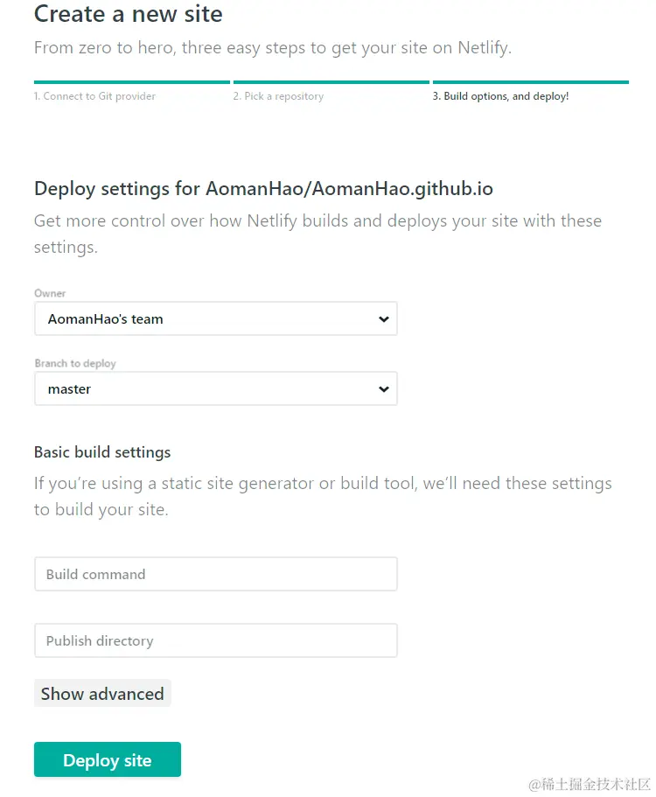
Task: Click the Basic build settings heading
Action: coord(102,452)
